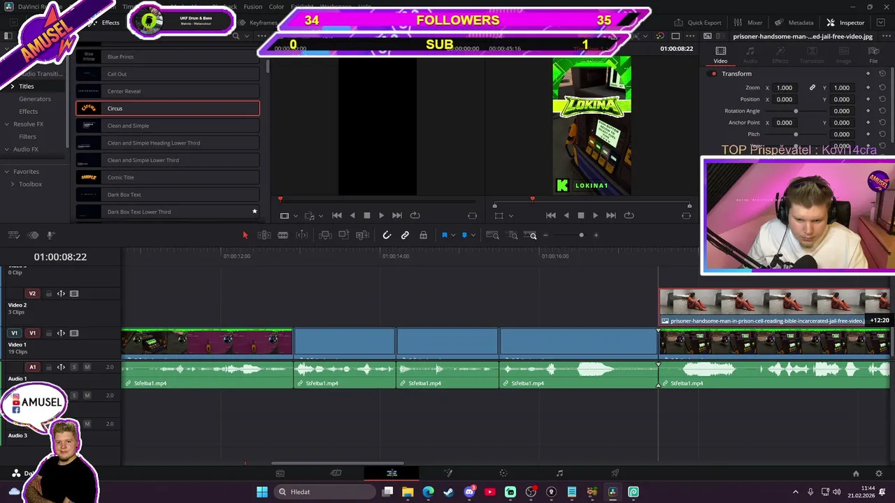
Task: Toggle Auto Track Selector on Video 2
Action: click(61, 293)
